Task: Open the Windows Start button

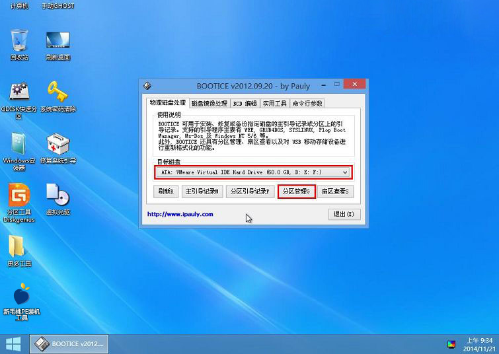Action: tap(13, 344)
